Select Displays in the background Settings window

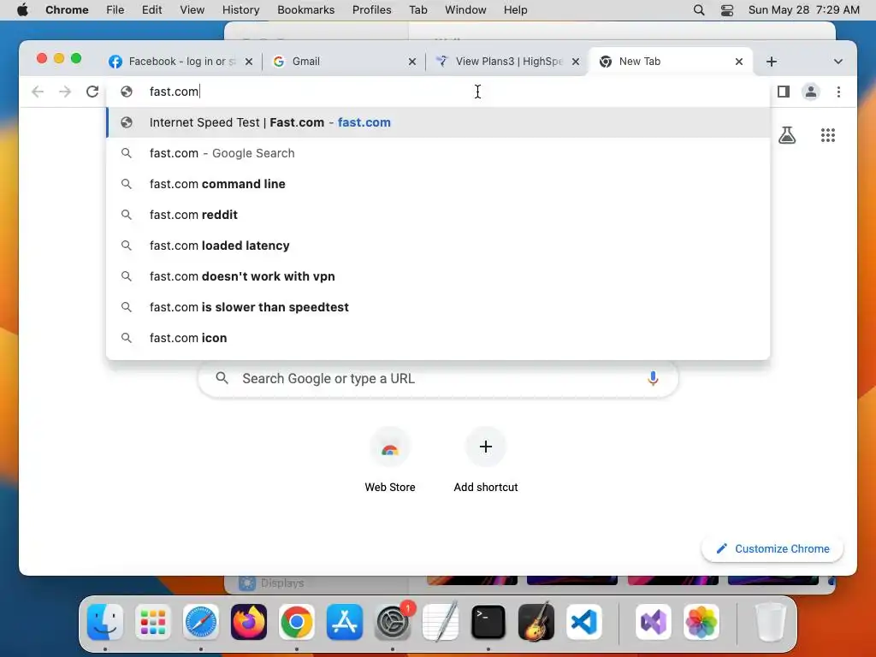tap(272, 583)
